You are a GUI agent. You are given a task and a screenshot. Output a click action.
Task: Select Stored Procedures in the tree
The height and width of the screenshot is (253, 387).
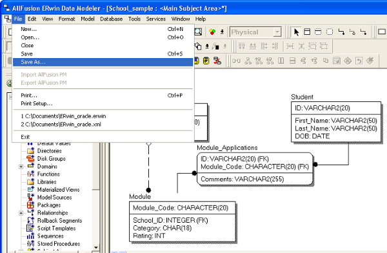click(x=59, y=243)
